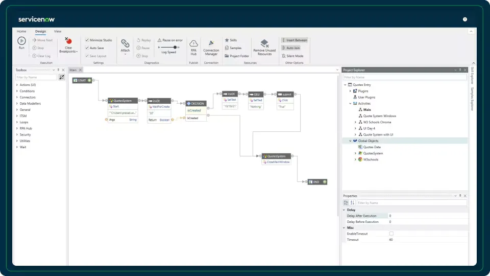Select the Main canvas tab
The width and height of the screenshot is (490, 276).
pos(73,70)
